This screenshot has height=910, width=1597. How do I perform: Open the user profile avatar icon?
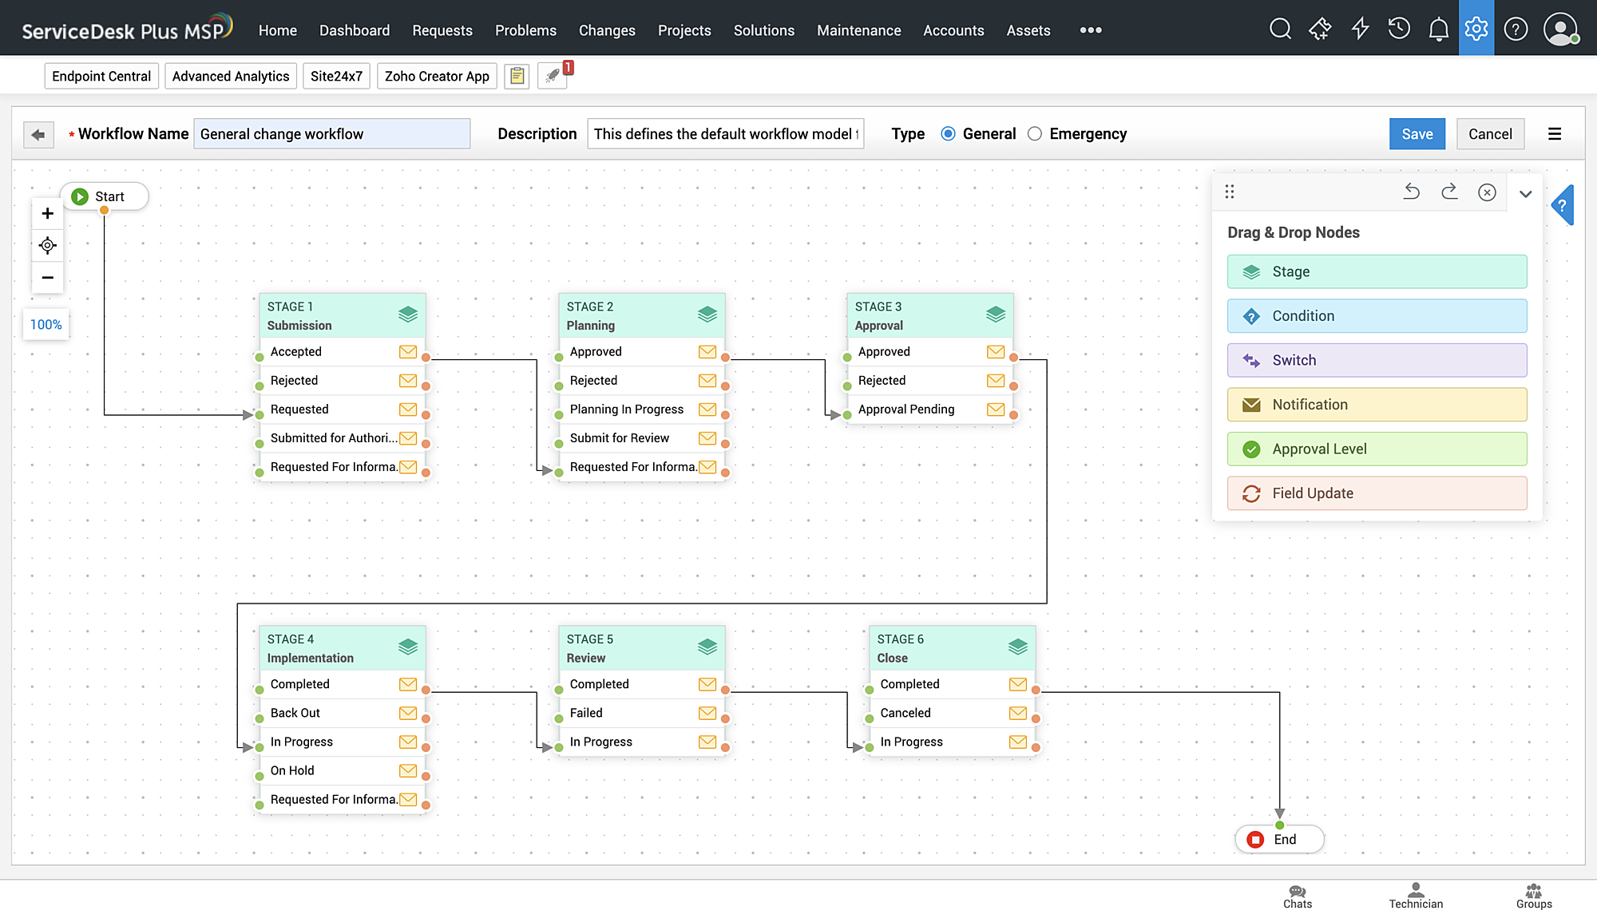click(1560, 28)
